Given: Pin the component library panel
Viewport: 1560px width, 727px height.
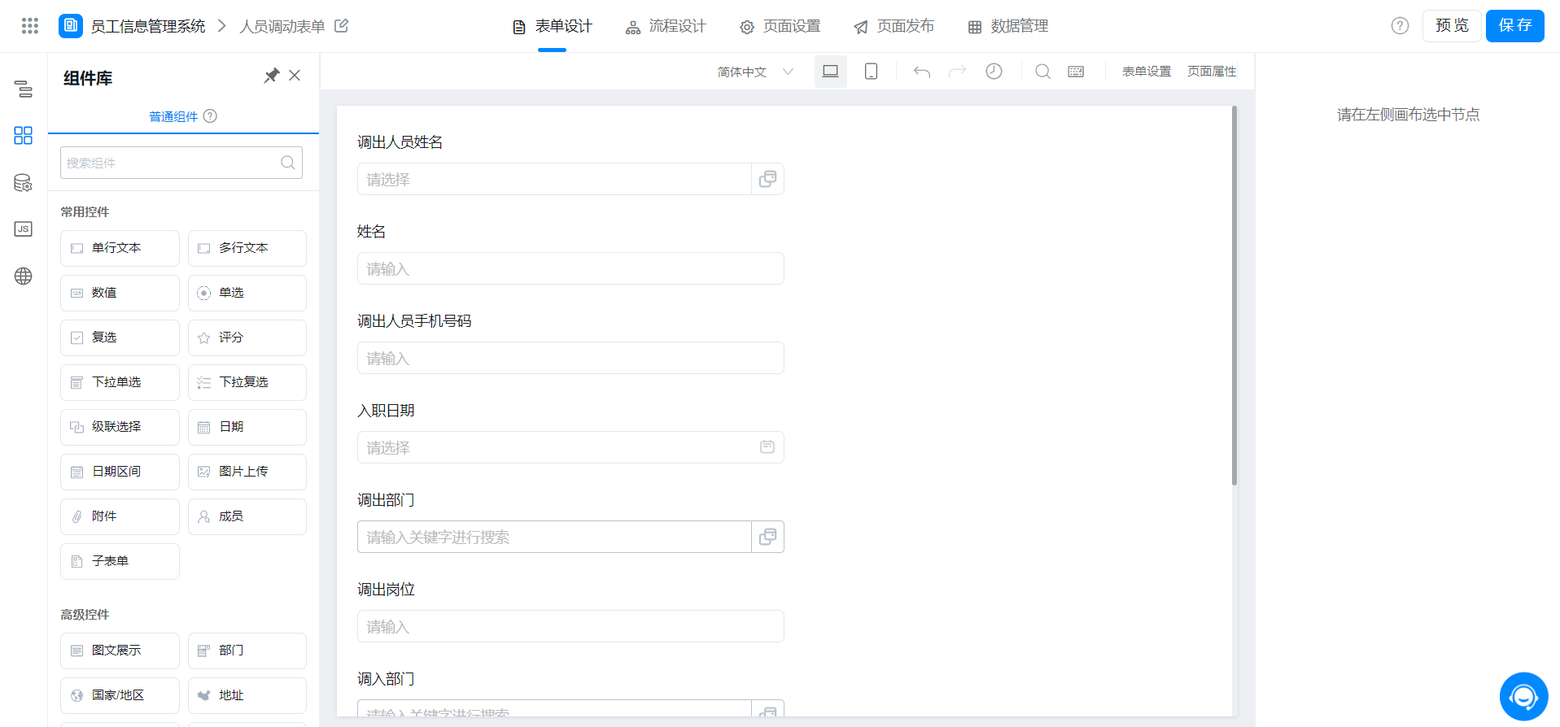Looking at the screenshot, I should (271, 76).
